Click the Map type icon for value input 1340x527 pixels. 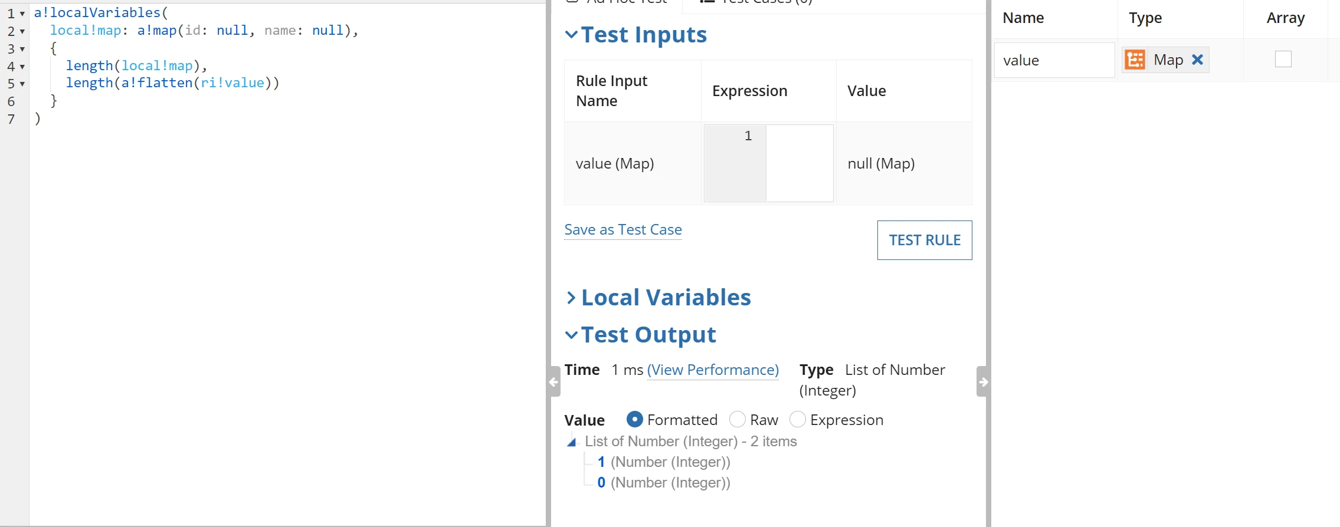(x=1135, y=60)
